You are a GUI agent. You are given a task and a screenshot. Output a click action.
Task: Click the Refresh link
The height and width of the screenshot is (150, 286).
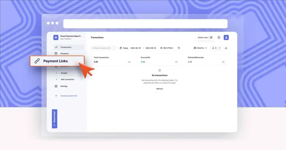[159, 89]
